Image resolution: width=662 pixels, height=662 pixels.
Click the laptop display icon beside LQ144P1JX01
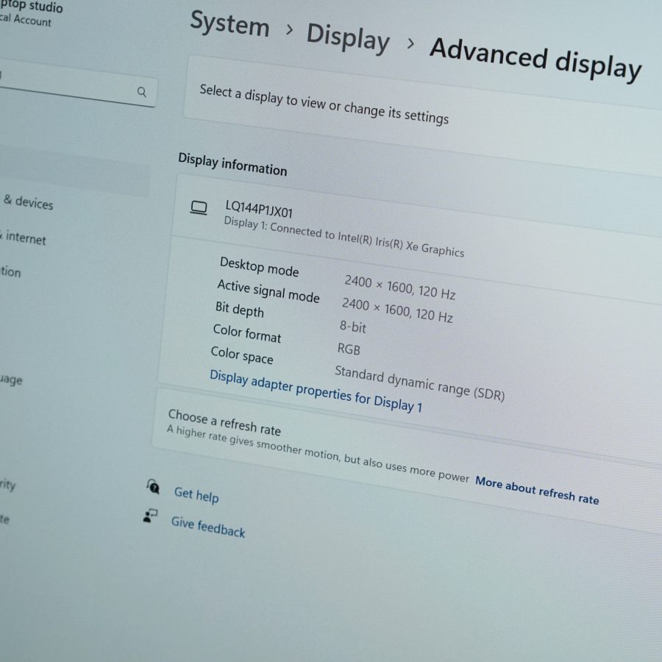(198, 207)
